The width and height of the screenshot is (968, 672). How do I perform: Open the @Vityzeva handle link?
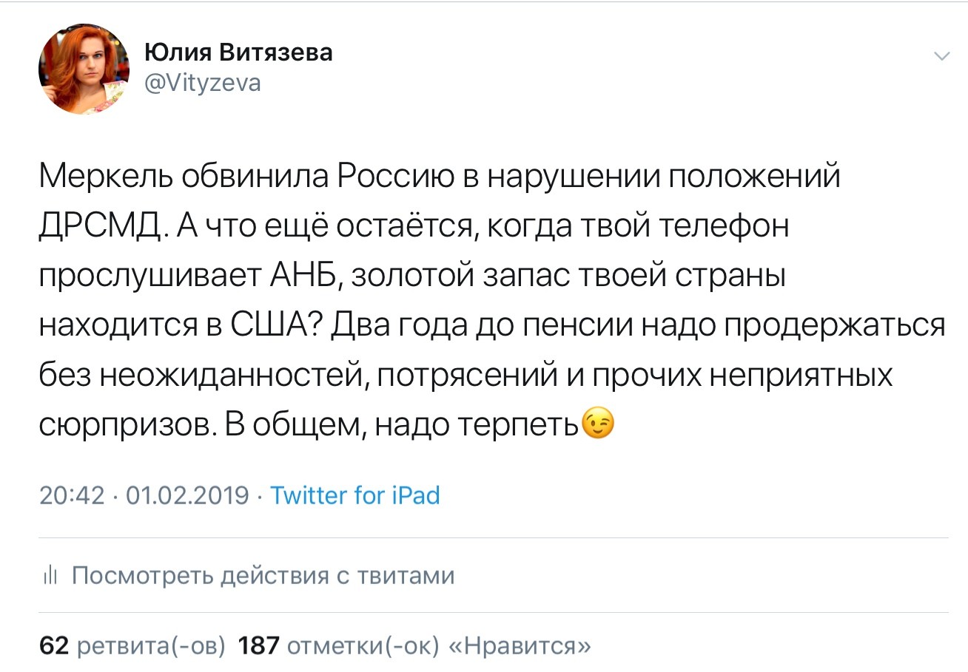202,84
